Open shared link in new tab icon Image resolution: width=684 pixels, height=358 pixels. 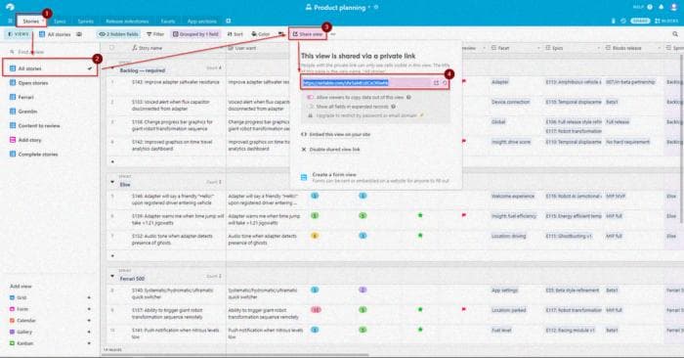(x=436, y=83)
